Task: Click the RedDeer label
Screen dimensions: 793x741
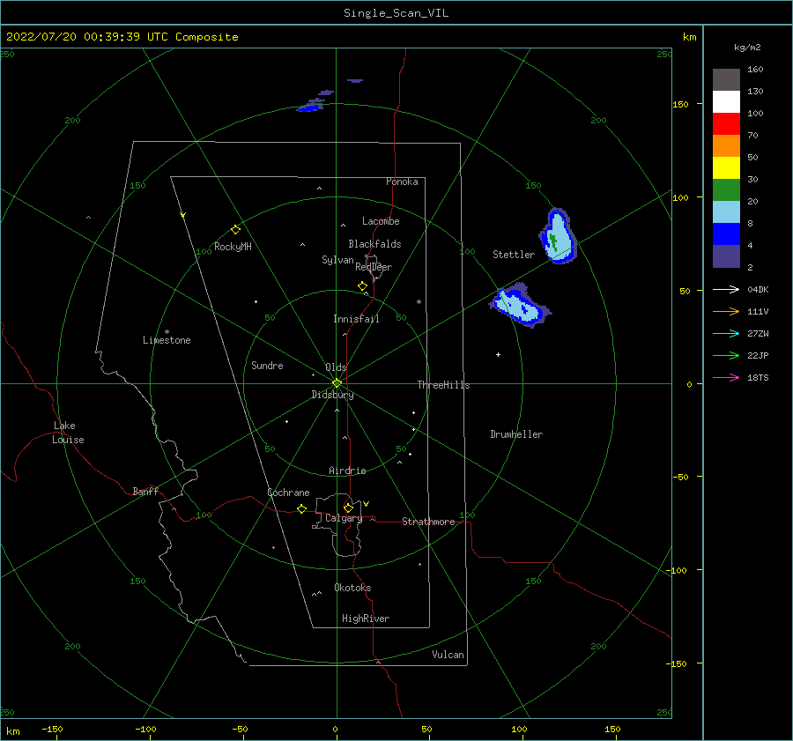Action: point(374,267)
